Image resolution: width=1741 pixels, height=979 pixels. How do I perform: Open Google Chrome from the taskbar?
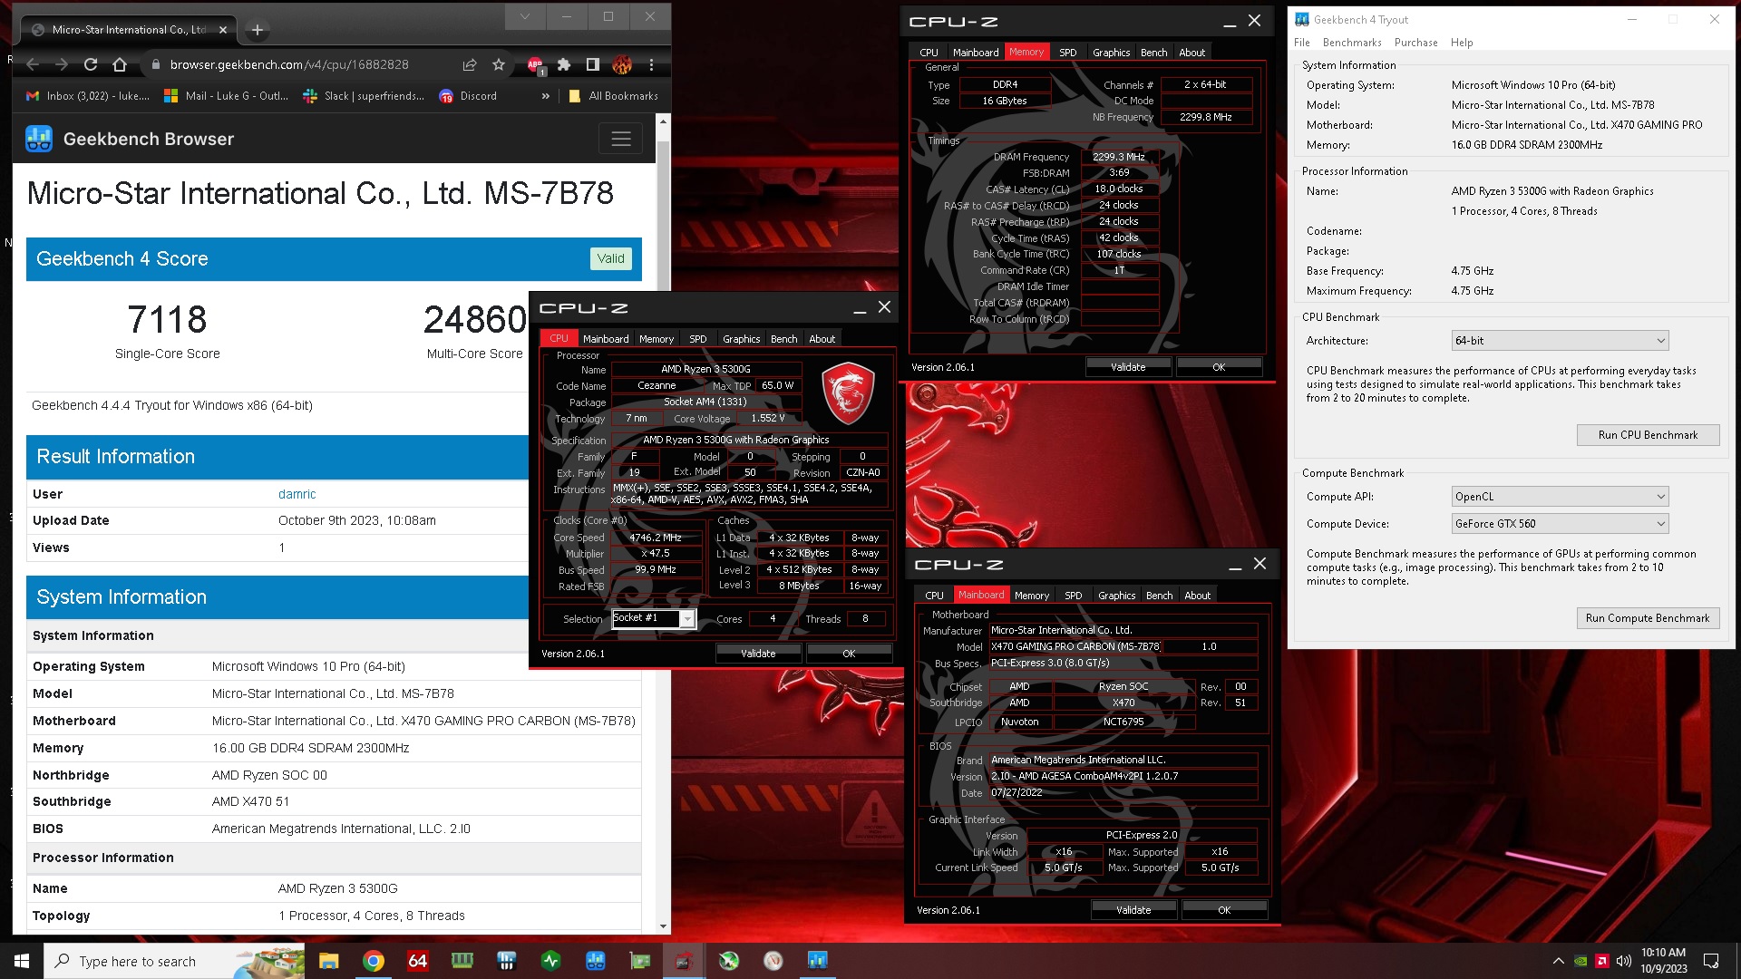point(374,961)
